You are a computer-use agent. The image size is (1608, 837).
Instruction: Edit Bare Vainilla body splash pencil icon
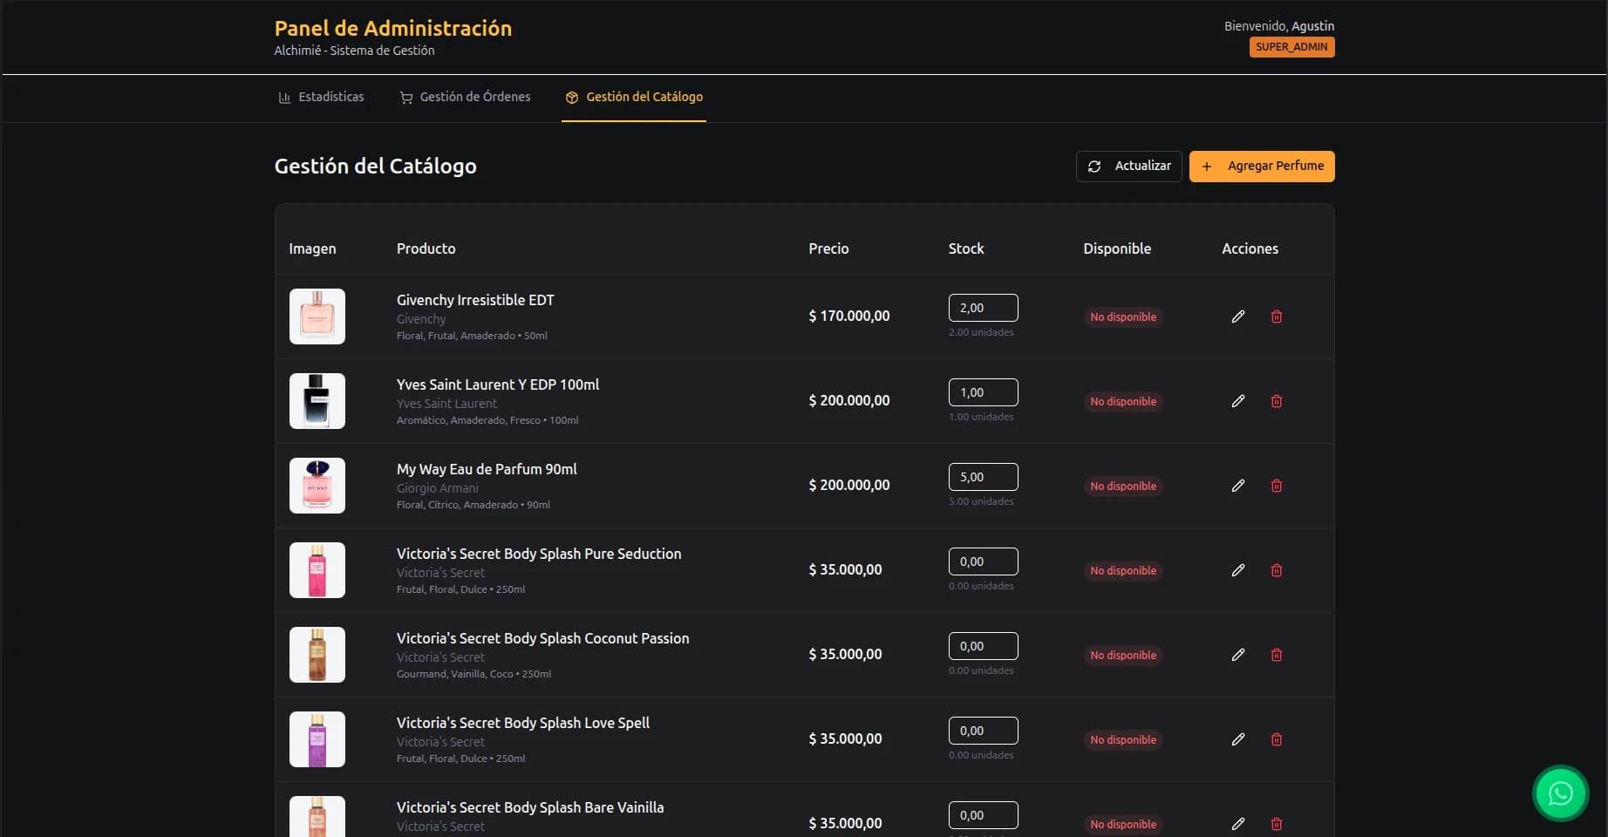pyautogui.click(x=1237, y=824)
